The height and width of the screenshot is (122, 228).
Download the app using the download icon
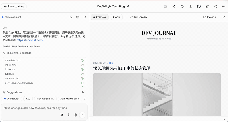point(190,6)
